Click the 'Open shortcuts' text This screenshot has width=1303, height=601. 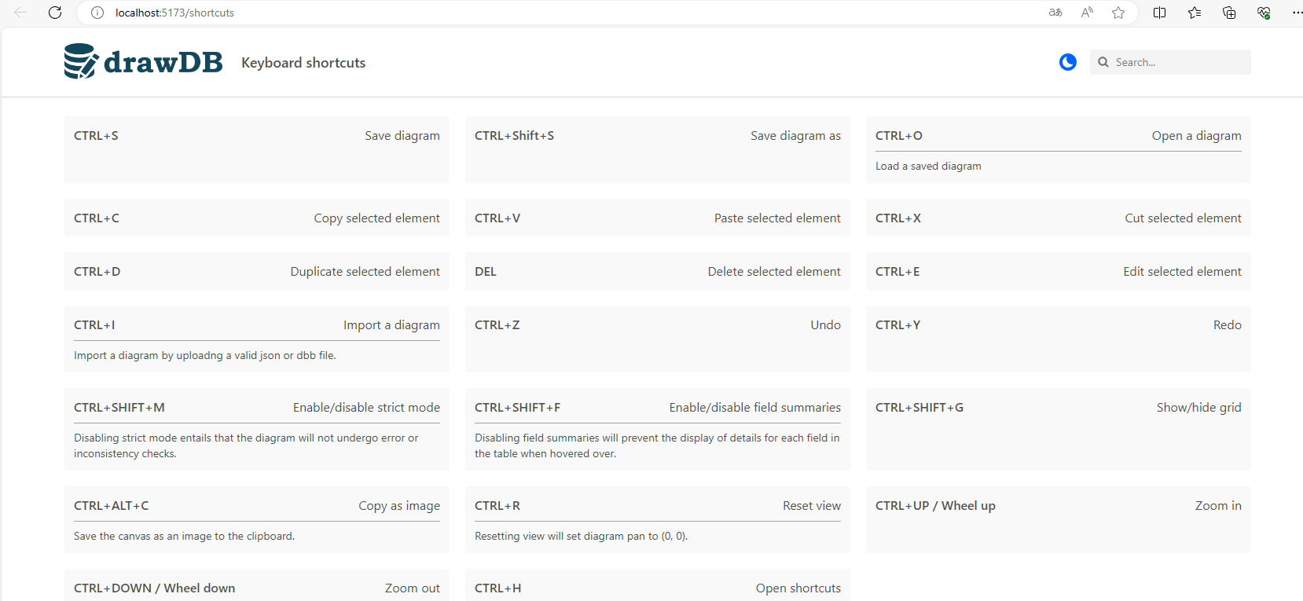(x=798, y=588)
